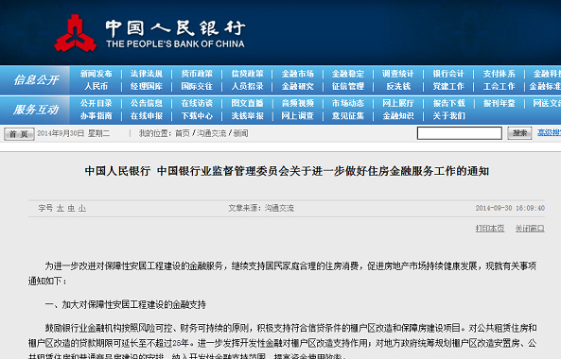Open the 法律法规 menu item

pos(147,74)
